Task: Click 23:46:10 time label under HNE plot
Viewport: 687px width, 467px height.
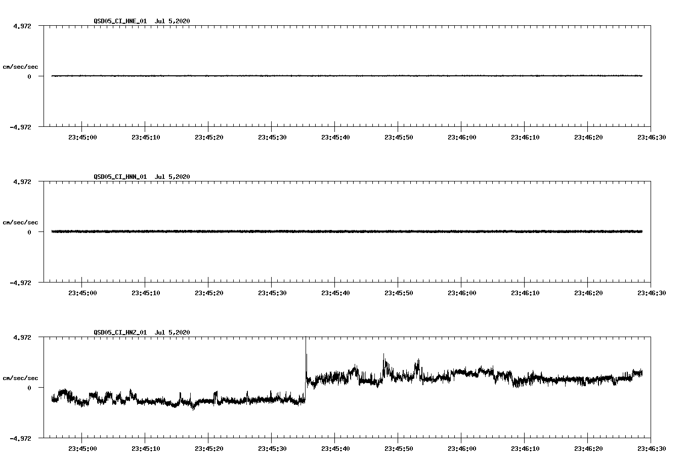Action: 525,137
